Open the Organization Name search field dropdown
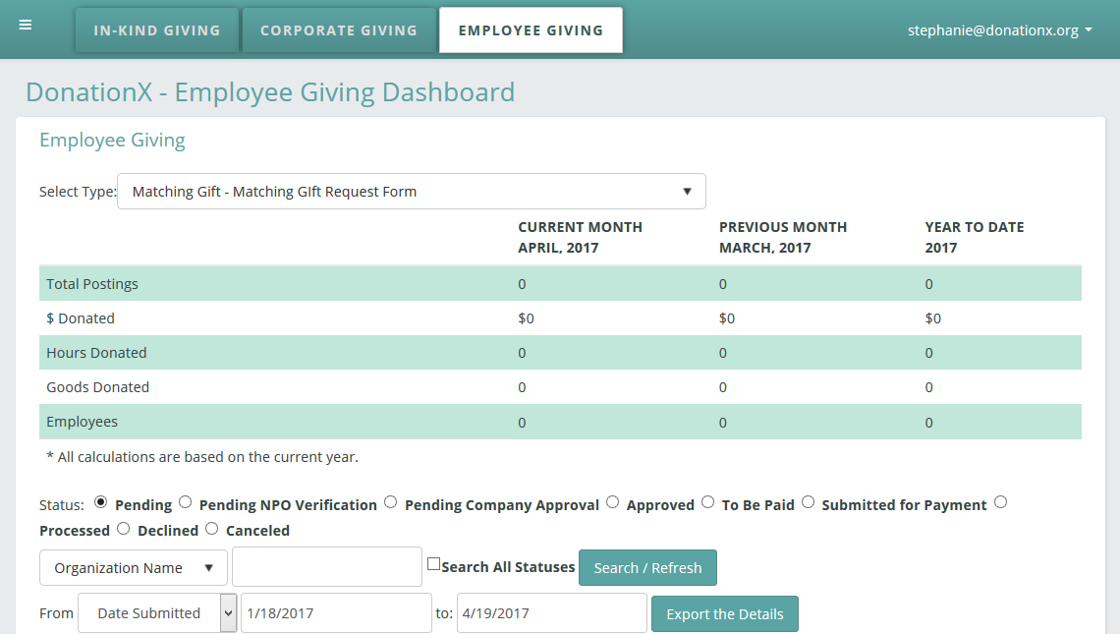The width and height of the screenshot is (1120, 634). point(133,567)
